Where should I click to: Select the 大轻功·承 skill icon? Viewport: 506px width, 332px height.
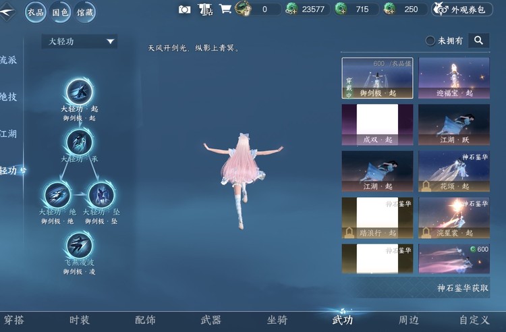pos(80,142)
